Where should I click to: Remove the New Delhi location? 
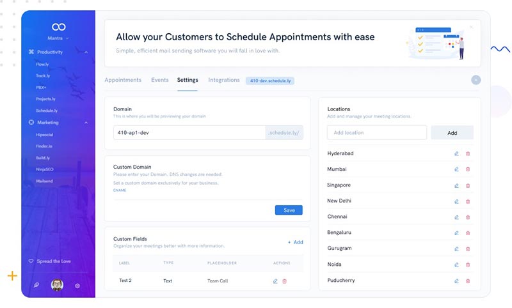[468, 201]
